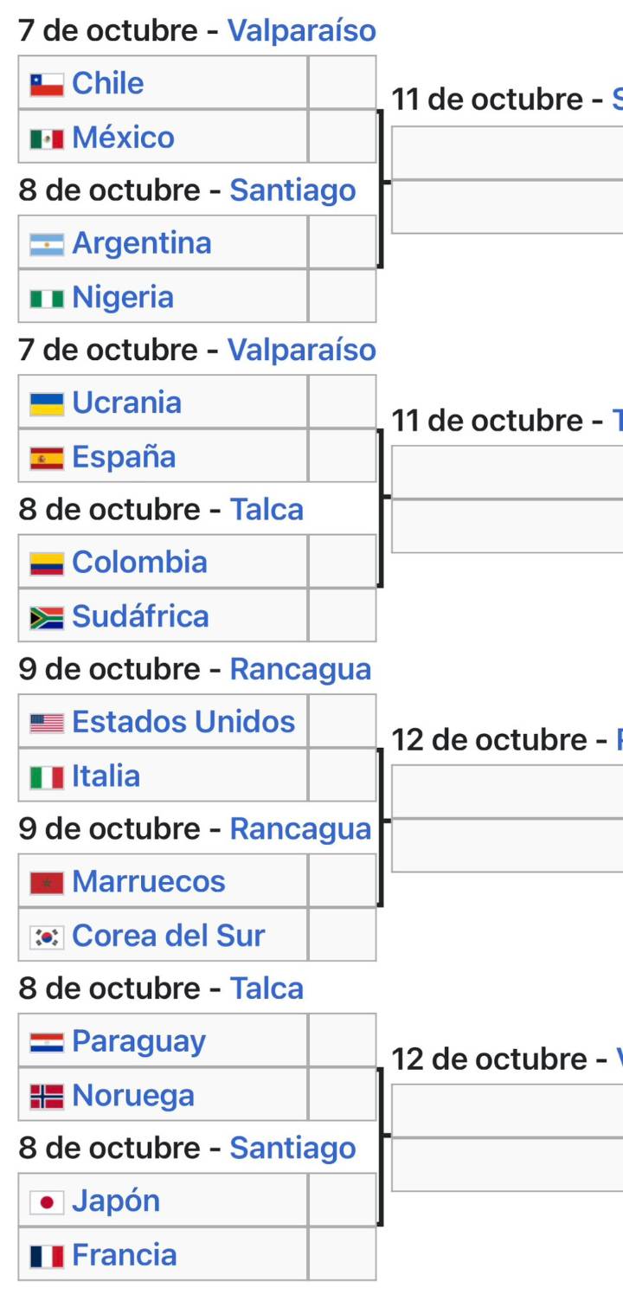The height and width of the screenshot is (1307, 623).
Task: Click the Noruega flag icon
Action: pyautogui.click(x=47, y=1097)
